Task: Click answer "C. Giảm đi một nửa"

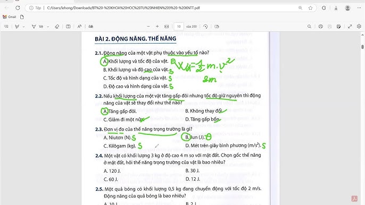Action: (x=124, y=119)
